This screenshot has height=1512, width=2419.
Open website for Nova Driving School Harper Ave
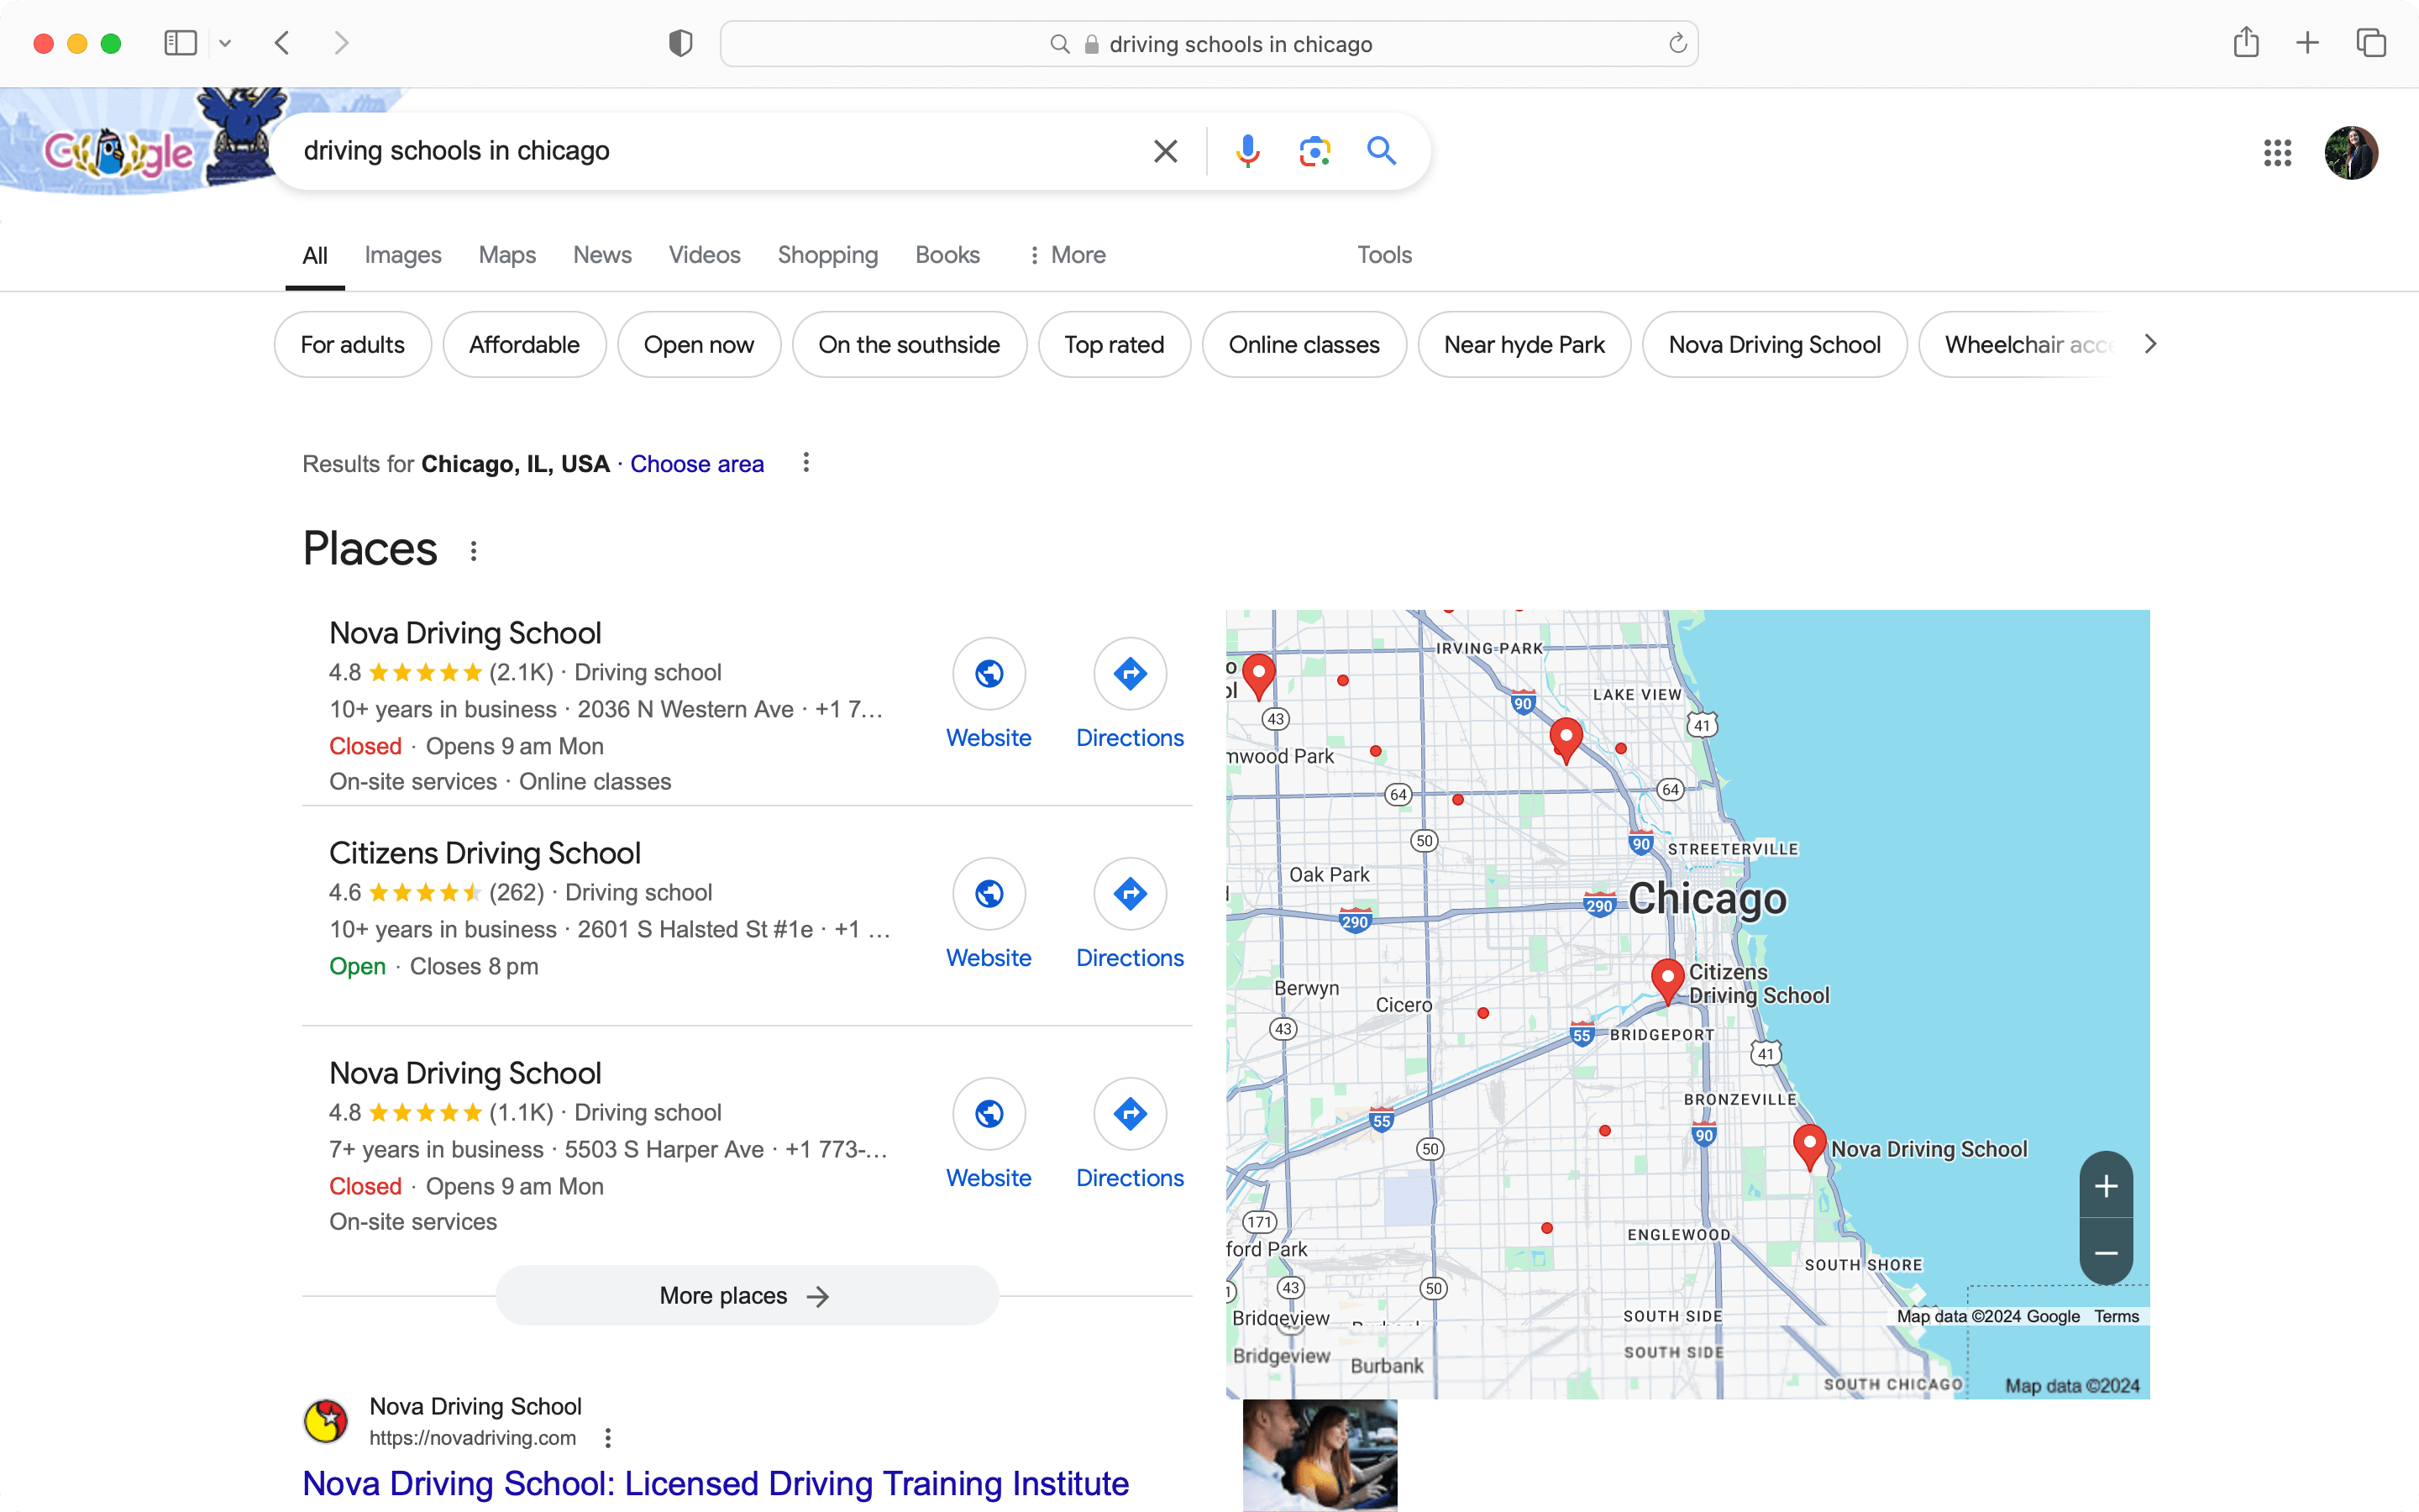pos(989,1134)
